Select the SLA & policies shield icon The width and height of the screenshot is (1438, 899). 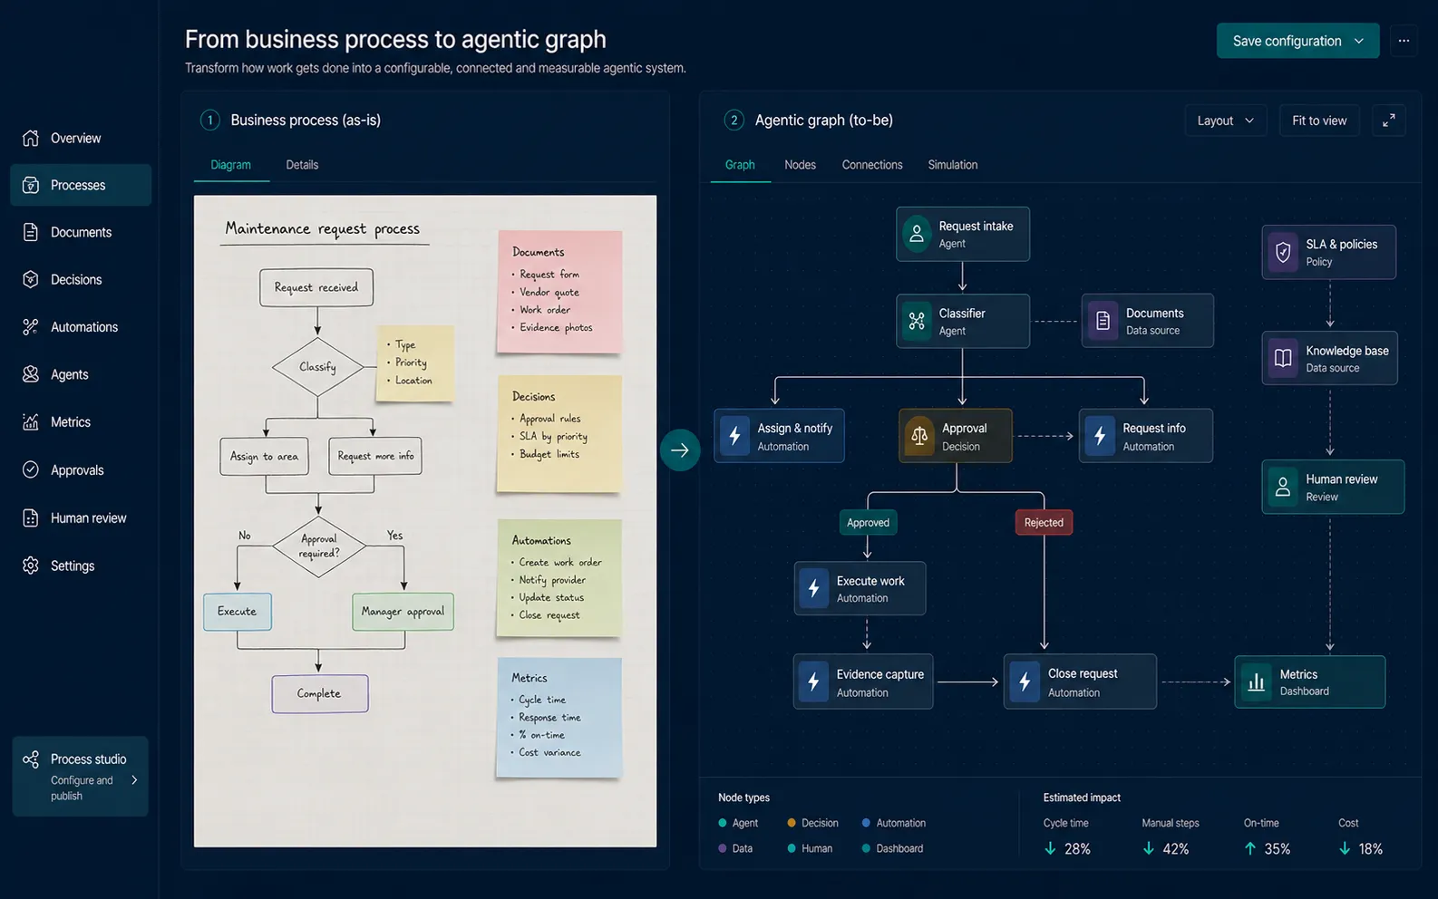(x=1283, y=252)
